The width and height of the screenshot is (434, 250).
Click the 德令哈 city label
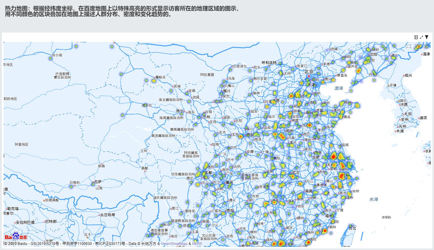tap(147, 105)
